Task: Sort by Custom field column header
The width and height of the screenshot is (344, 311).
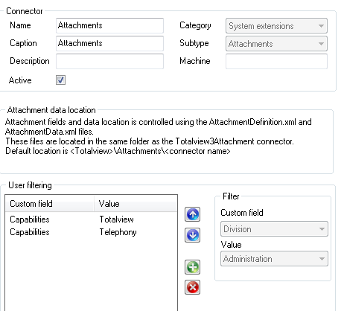Action: click(x=50, y=204)
